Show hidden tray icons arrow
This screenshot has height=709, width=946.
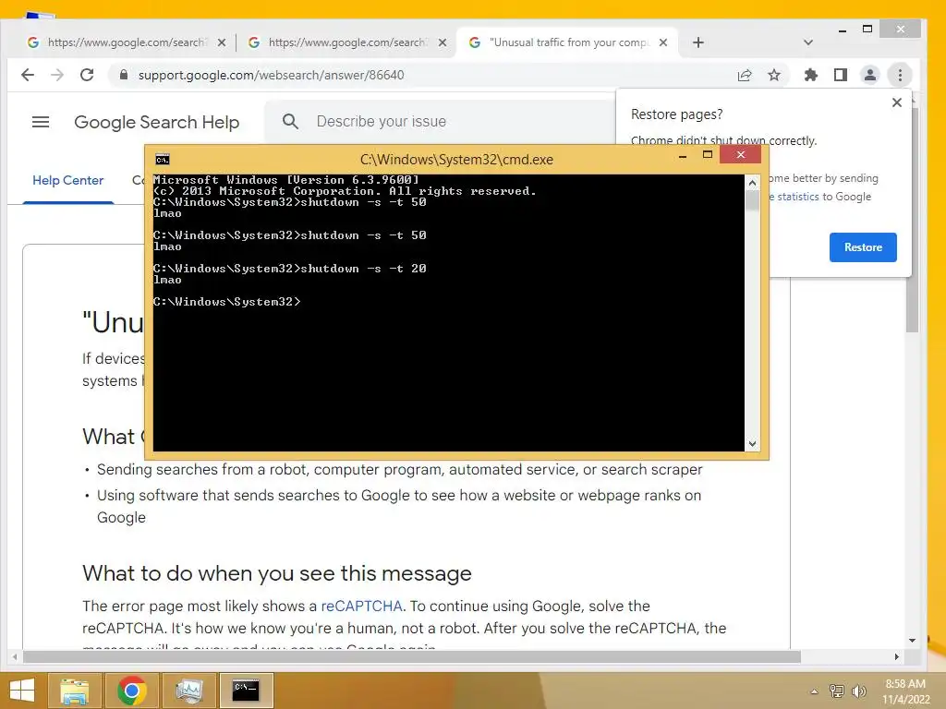[814, 691]
